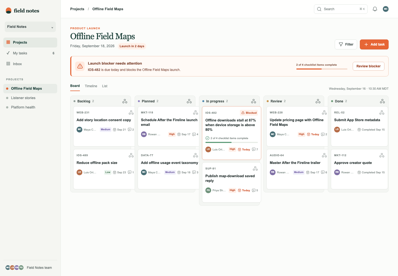Open AUDIO-64 card options icon
The width and height of the screenshot is (398, 276).
[324, 155]
